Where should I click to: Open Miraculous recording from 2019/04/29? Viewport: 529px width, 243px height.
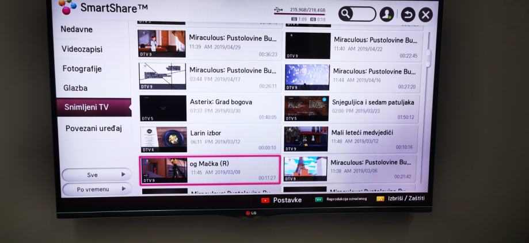tap(210, 45)
